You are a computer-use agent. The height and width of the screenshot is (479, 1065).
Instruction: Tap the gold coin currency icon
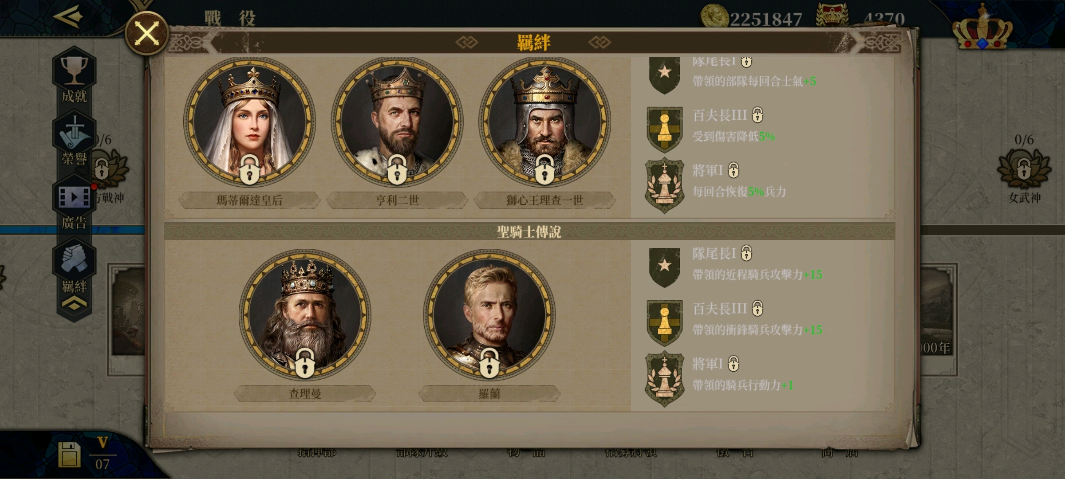pyautogui.click(x=714, y=17)
